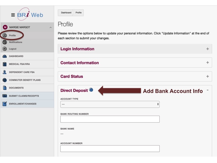Image resolution: width=217 pixels, height=163 pixels.
Task: Collapse the Margie Margot user menu
Action: click(50, 27)
